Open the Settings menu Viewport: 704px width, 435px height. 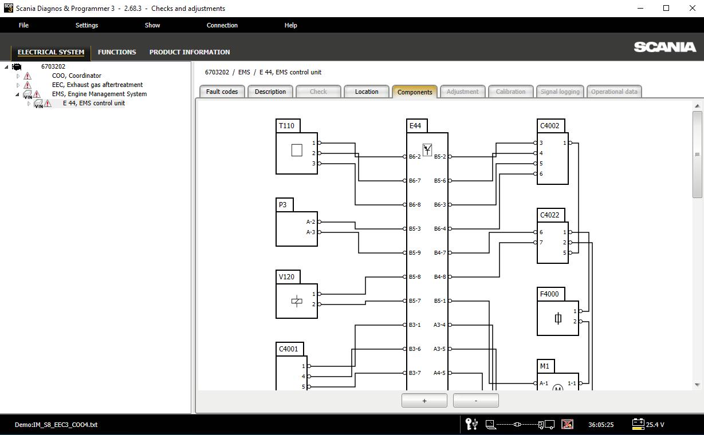click(x=86, y=25)
